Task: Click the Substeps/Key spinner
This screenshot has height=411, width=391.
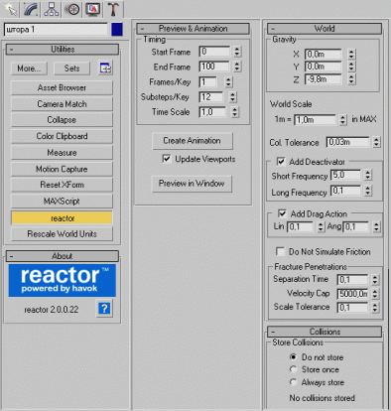Action: 232,97
